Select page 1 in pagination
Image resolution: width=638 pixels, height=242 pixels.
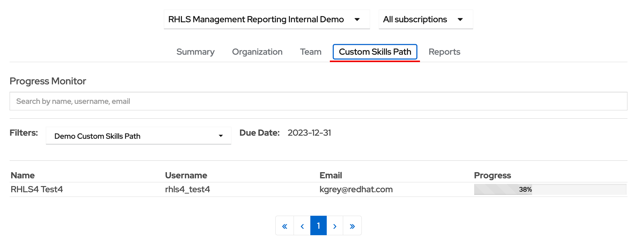point(318,226)
